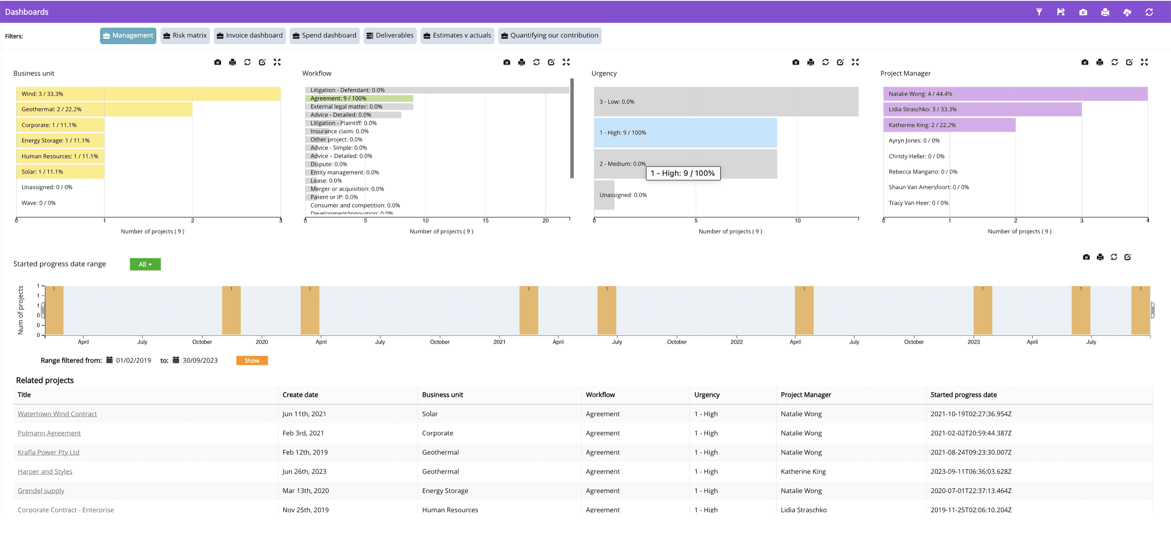Viewport: 1171px width, 538px height.
Task: Edit the Urgency chart widget
Action: coord(840,62)
